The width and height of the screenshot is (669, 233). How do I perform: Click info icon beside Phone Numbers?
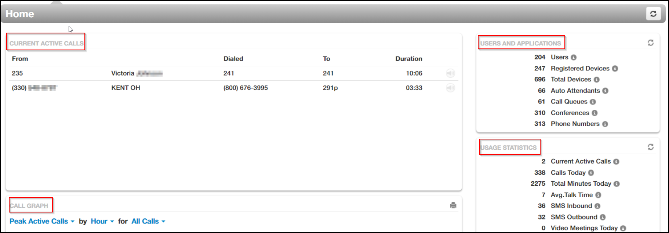(605, 124)
